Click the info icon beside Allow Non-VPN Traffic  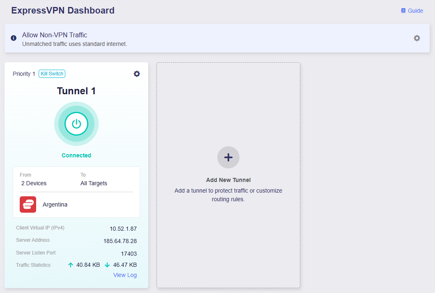[14, 38]
